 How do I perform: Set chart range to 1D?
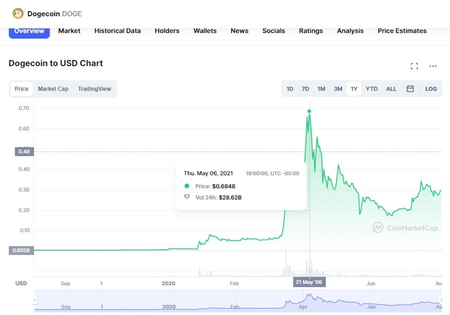pos(290,89)
